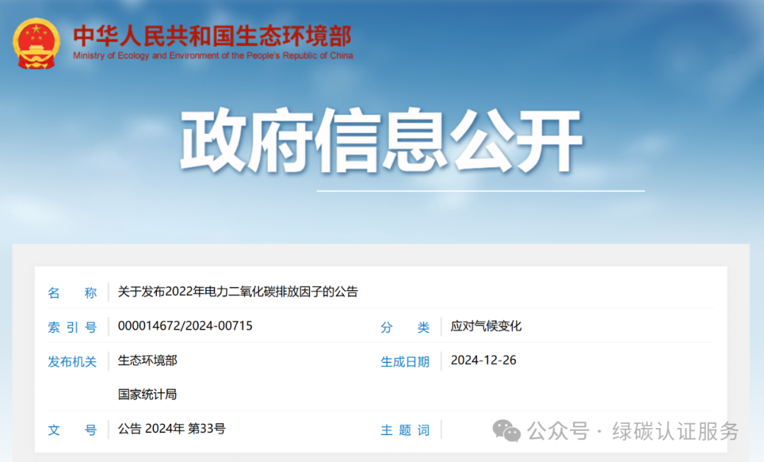
Task: Select the 名称 field label
Action: (72, 291)
